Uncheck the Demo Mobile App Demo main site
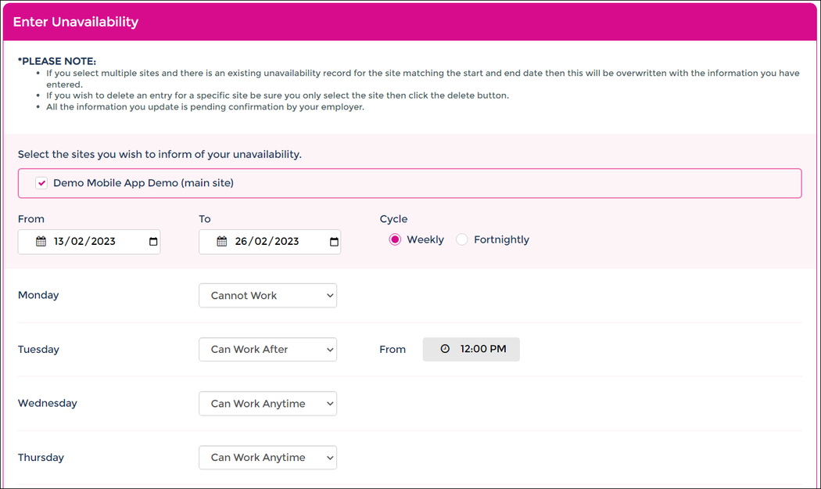The width and height of the screenshot is (821, 489). pos(41,182)
